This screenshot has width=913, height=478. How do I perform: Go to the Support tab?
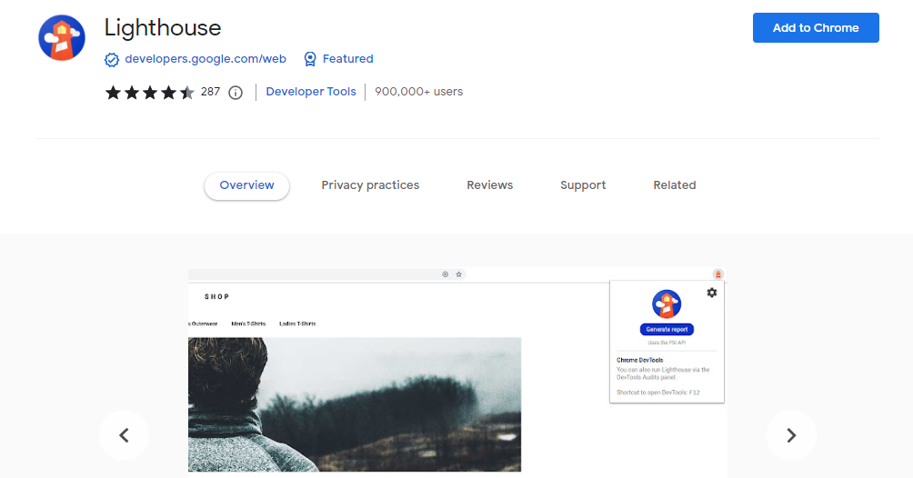pyautogui.click(x=583, y=185)
